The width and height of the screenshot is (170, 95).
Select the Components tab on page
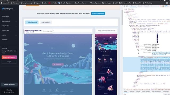coord(46,22)
